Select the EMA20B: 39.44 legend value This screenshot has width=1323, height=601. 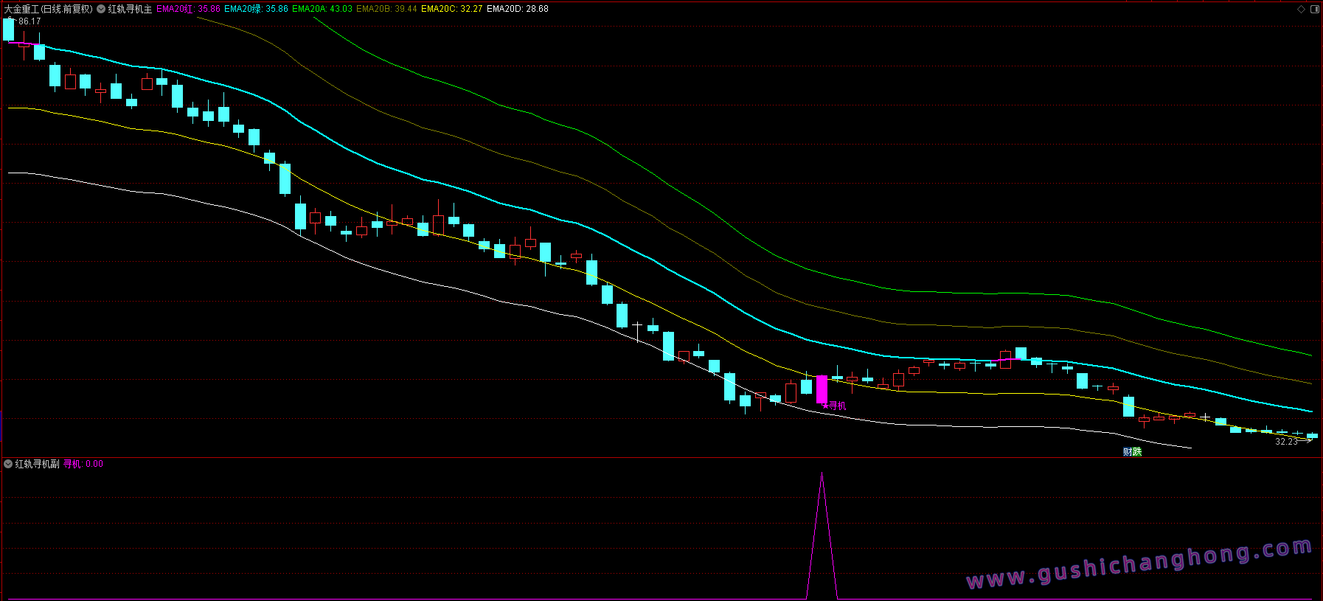[x=386, y=9]
